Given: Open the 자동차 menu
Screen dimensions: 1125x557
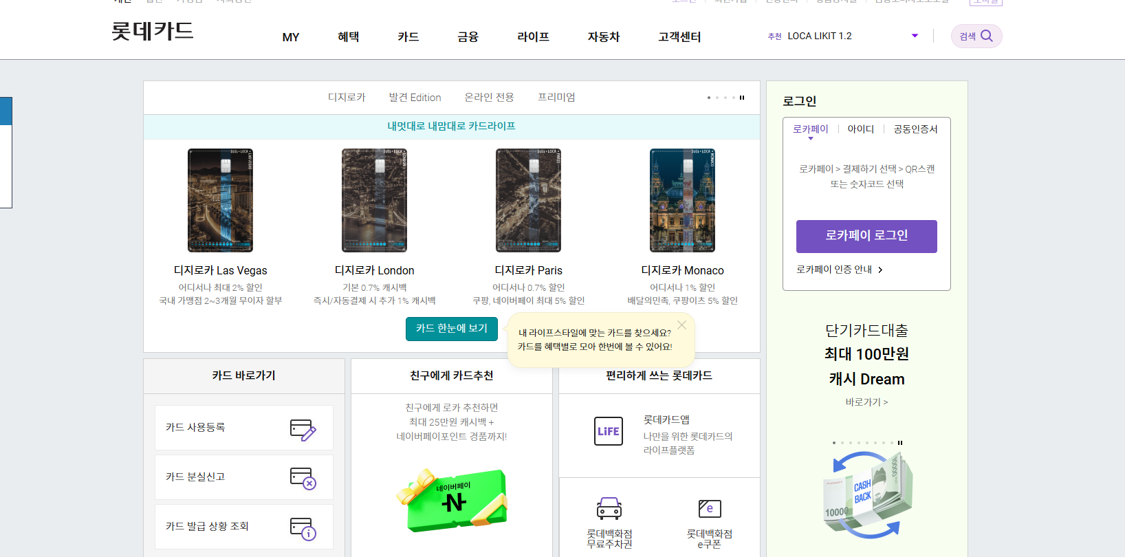Looking at the screenshot, I should 604,37.
